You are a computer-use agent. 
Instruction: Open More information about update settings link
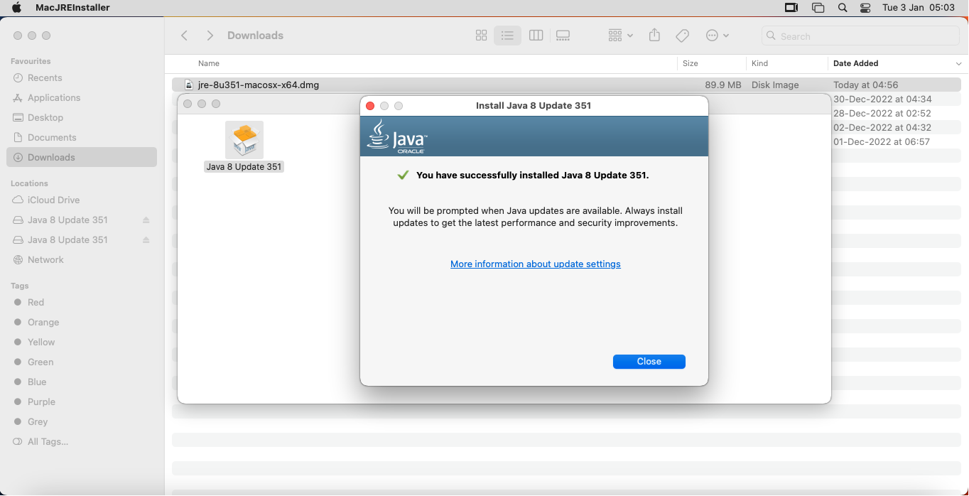536,264
